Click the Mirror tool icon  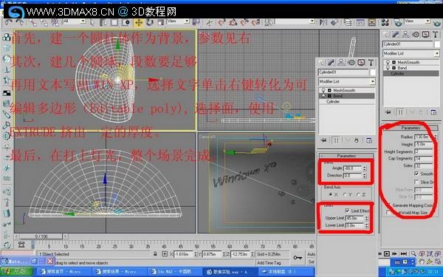pos(323,22)
